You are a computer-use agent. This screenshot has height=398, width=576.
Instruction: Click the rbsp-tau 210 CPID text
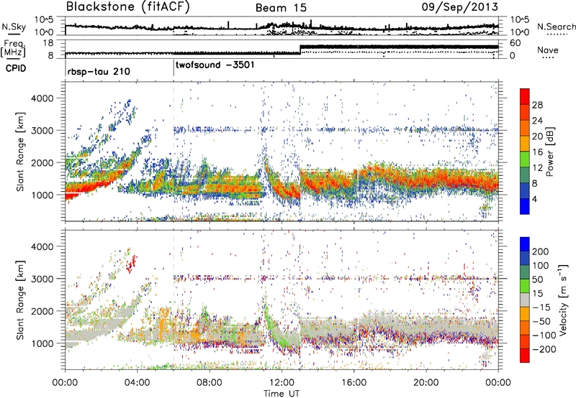(x=99, y=71)
